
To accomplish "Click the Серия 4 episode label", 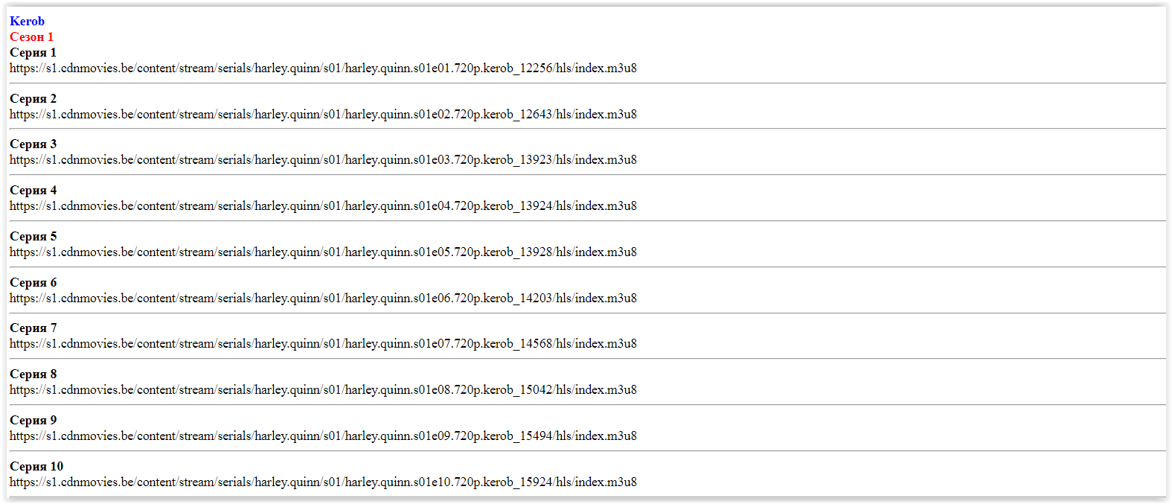I will [x=33, y=190].
